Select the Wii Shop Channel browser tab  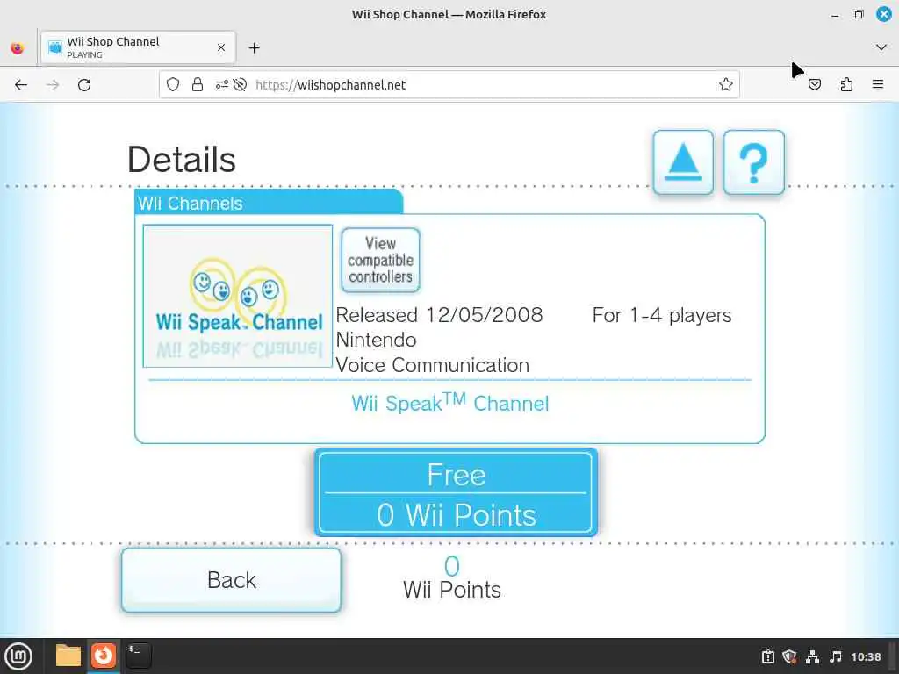click(x=138, y=47)
